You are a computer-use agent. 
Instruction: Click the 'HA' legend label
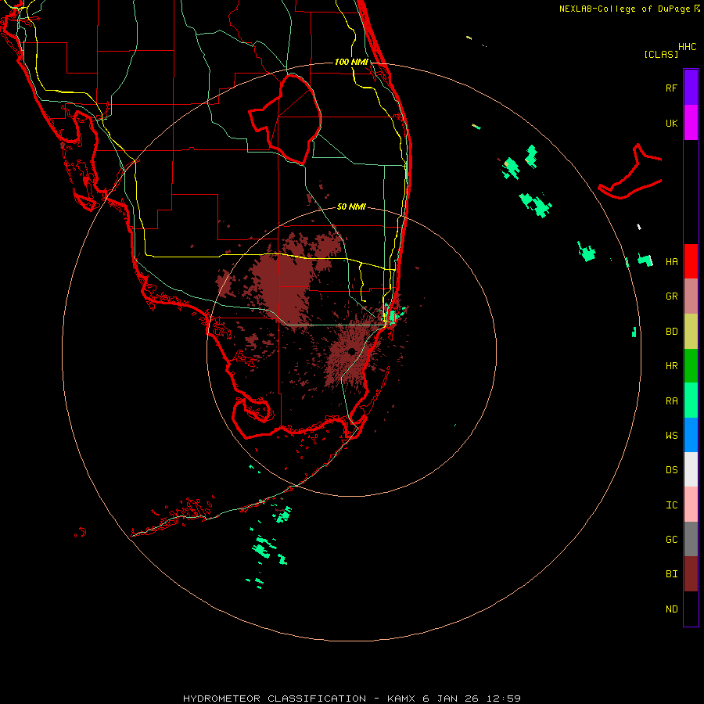coord(671,262)
